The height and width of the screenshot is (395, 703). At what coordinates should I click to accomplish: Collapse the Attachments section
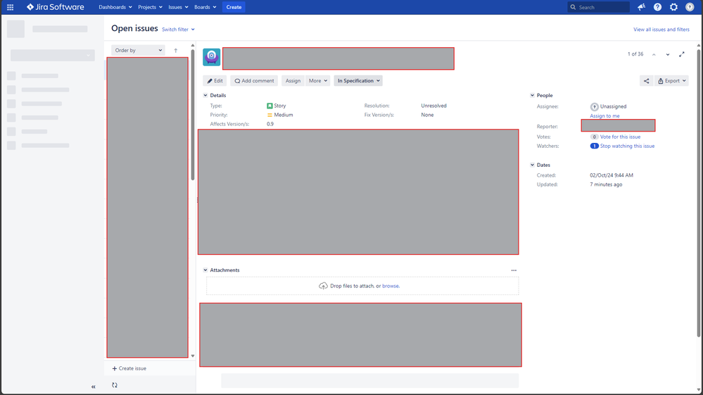205,270
